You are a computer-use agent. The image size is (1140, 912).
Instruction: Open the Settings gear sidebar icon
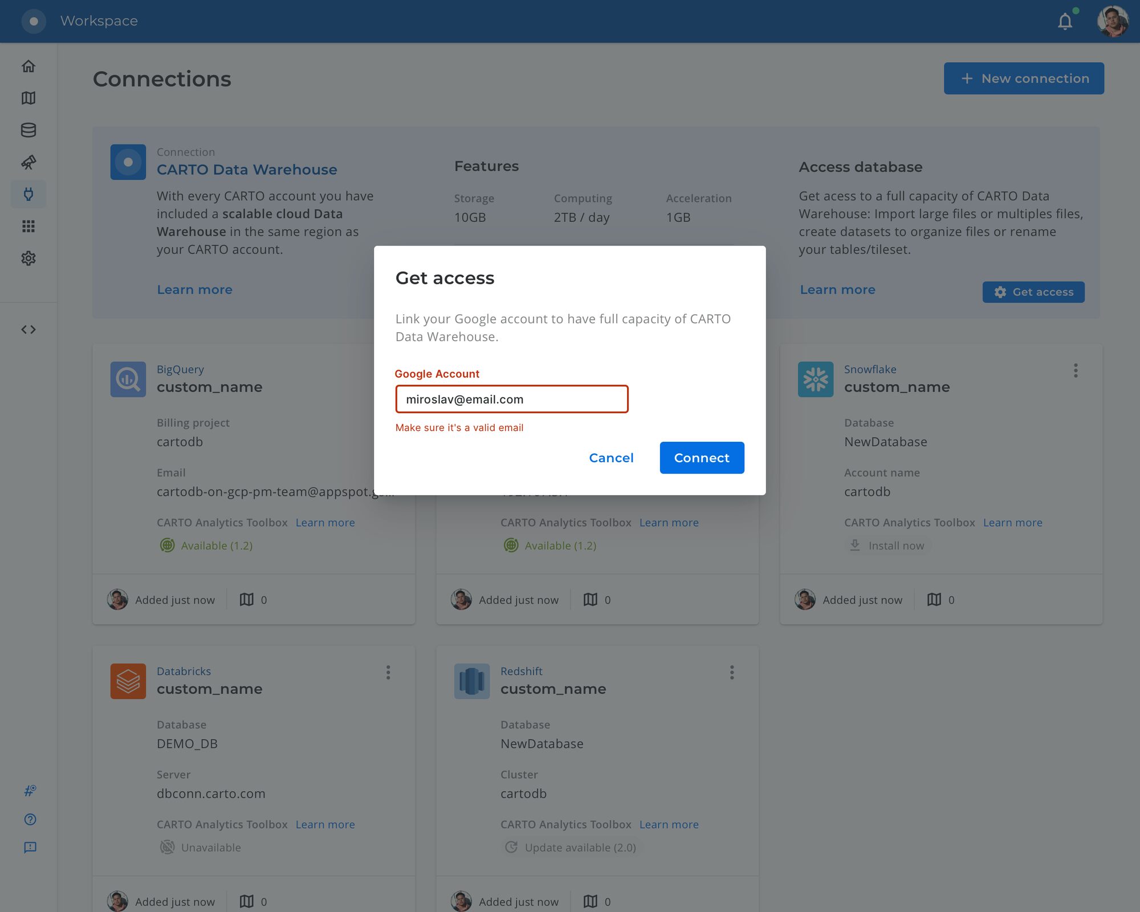click(x=28, y=258)
